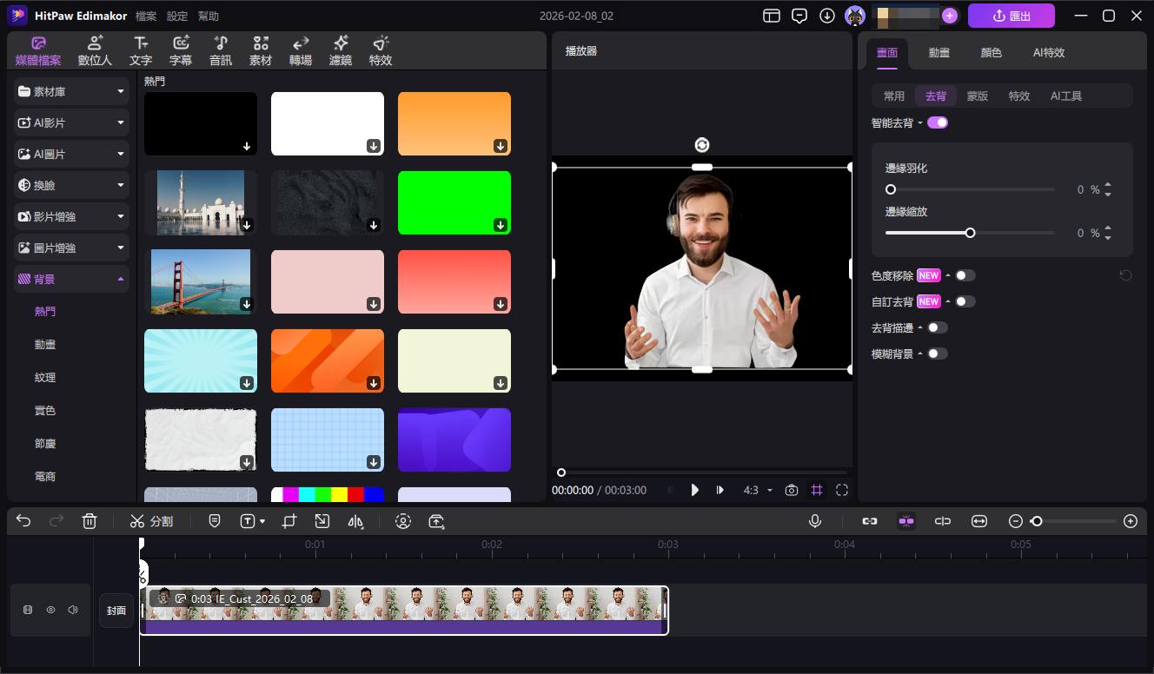
Task: Disable the 智能去背 smart removal toggle
Action: [x=937, y=122]
